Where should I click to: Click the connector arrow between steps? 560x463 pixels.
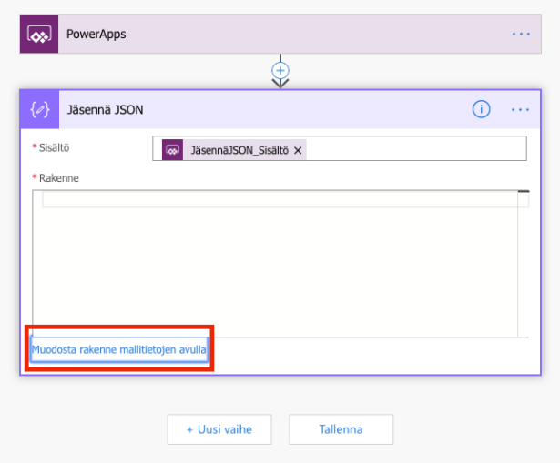[280, 83]
